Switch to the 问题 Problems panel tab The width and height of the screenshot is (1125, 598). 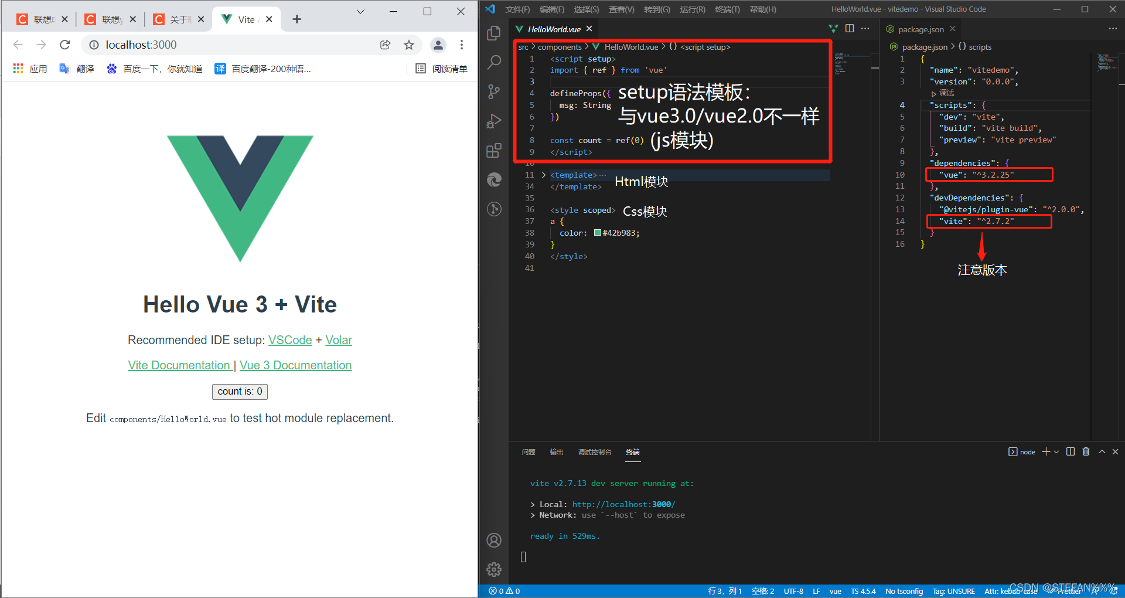(529, 452)
